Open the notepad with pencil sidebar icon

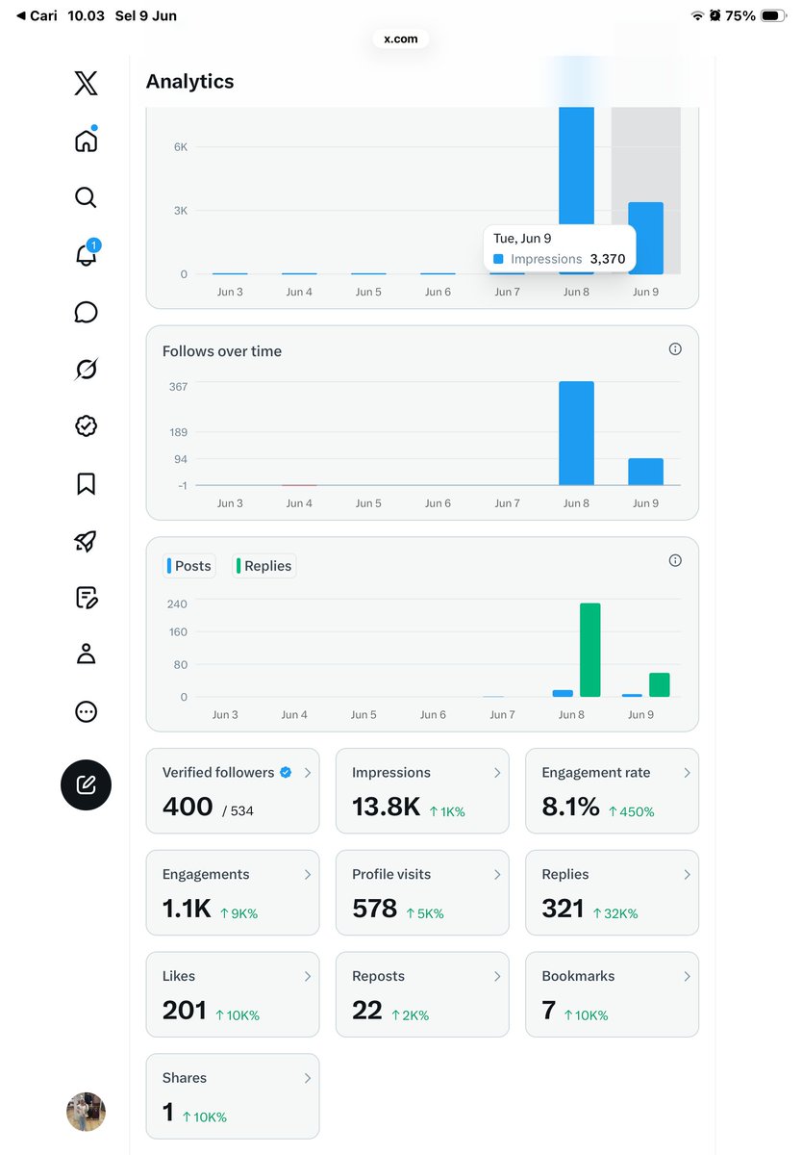[x=86, y=598]
